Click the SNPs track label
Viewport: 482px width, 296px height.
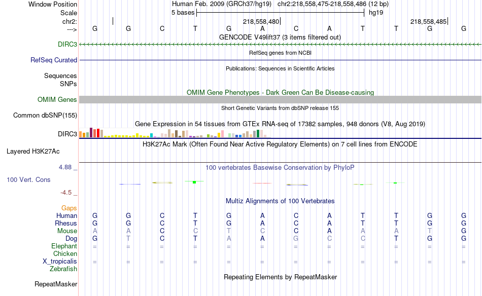(x=68, y=84)
